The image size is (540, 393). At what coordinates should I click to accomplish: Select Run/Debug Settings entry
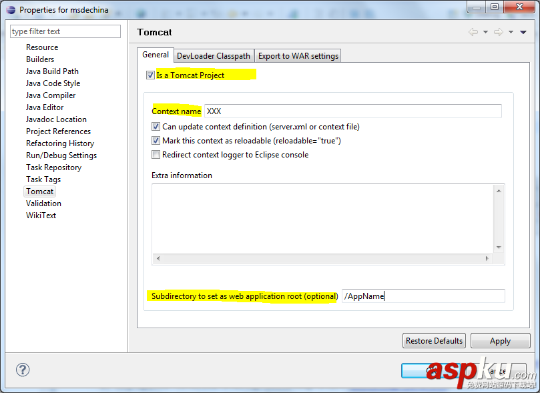[x=61, y=155]
